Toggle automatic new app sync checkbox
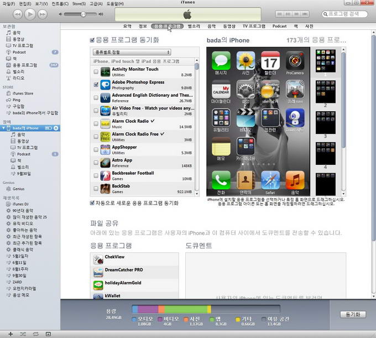The height and width of the screenshot is (338, 376). pos(92,203)
